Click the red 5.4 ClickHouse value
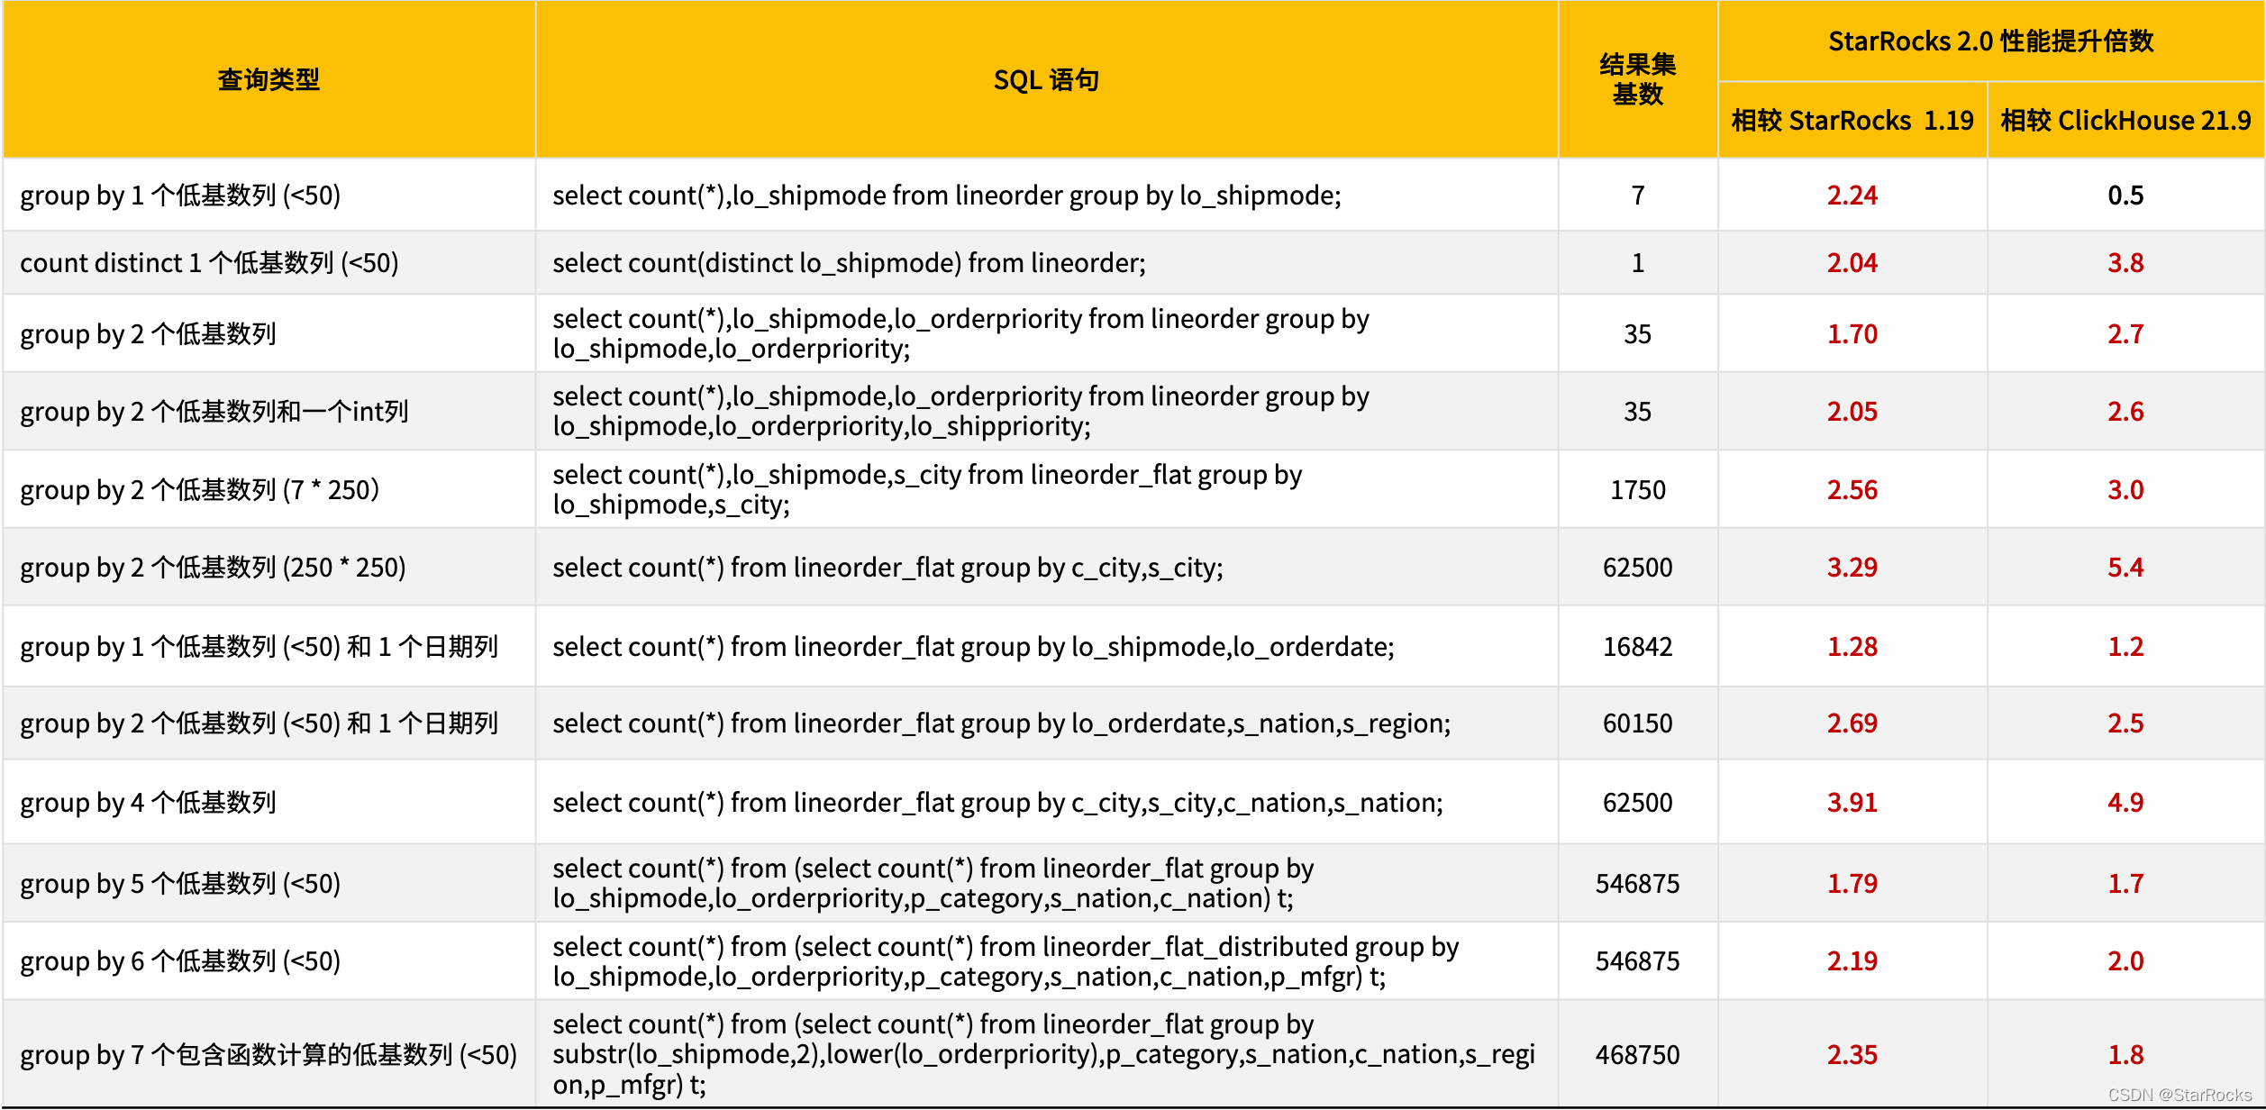This screenshot has width=2266, height=1110. tap(2125, 568)
